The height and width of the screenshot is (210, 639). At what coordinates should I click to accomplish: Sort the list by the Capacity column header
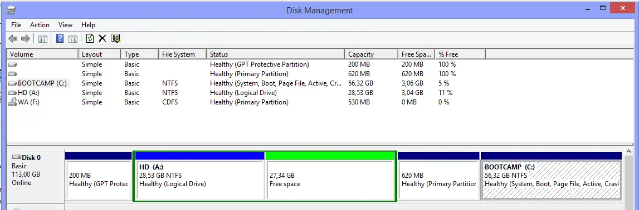[x=371, y=54]
